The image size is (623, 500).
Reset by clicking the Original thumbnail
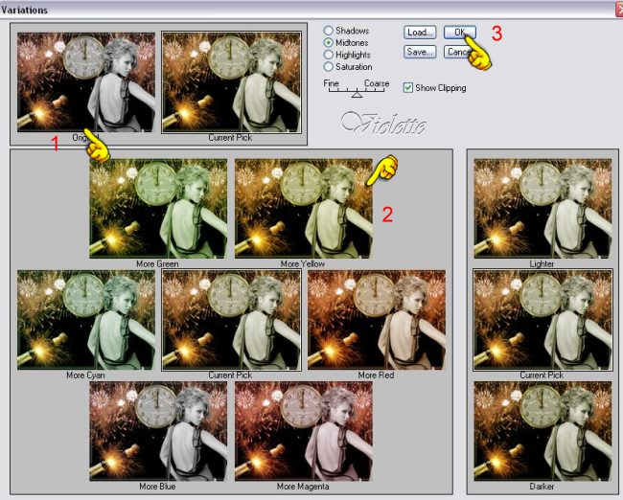coord(86,82)
